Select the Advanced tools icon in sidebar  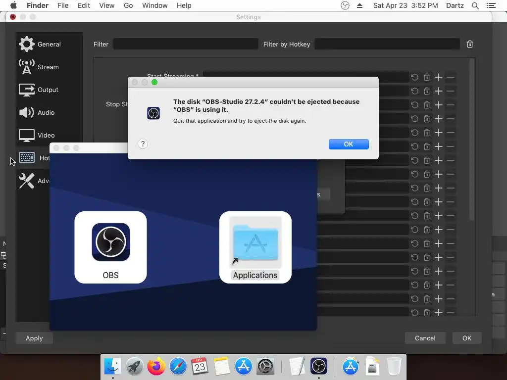27,181
